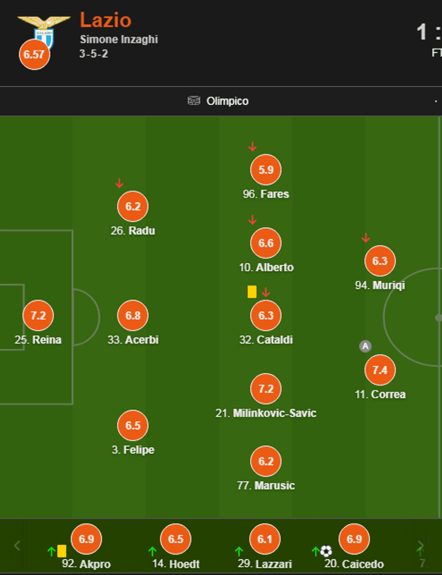Screen dimensions: 442x575
Task: Select Milinkovic-Savic's rating circle
Action: tap(266, 389)
